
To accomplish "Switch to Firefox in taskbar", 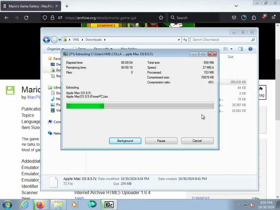I will [40, 205].
